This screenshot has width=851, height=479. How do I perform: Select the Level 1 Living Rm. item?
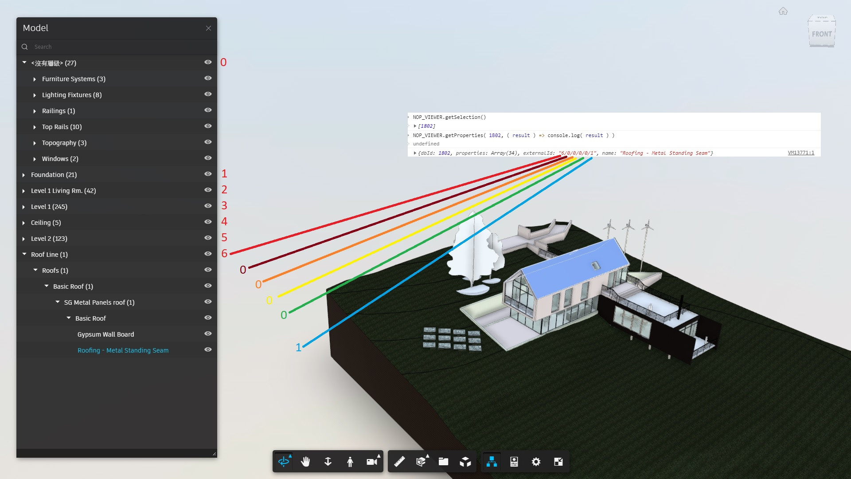point(63,191)
